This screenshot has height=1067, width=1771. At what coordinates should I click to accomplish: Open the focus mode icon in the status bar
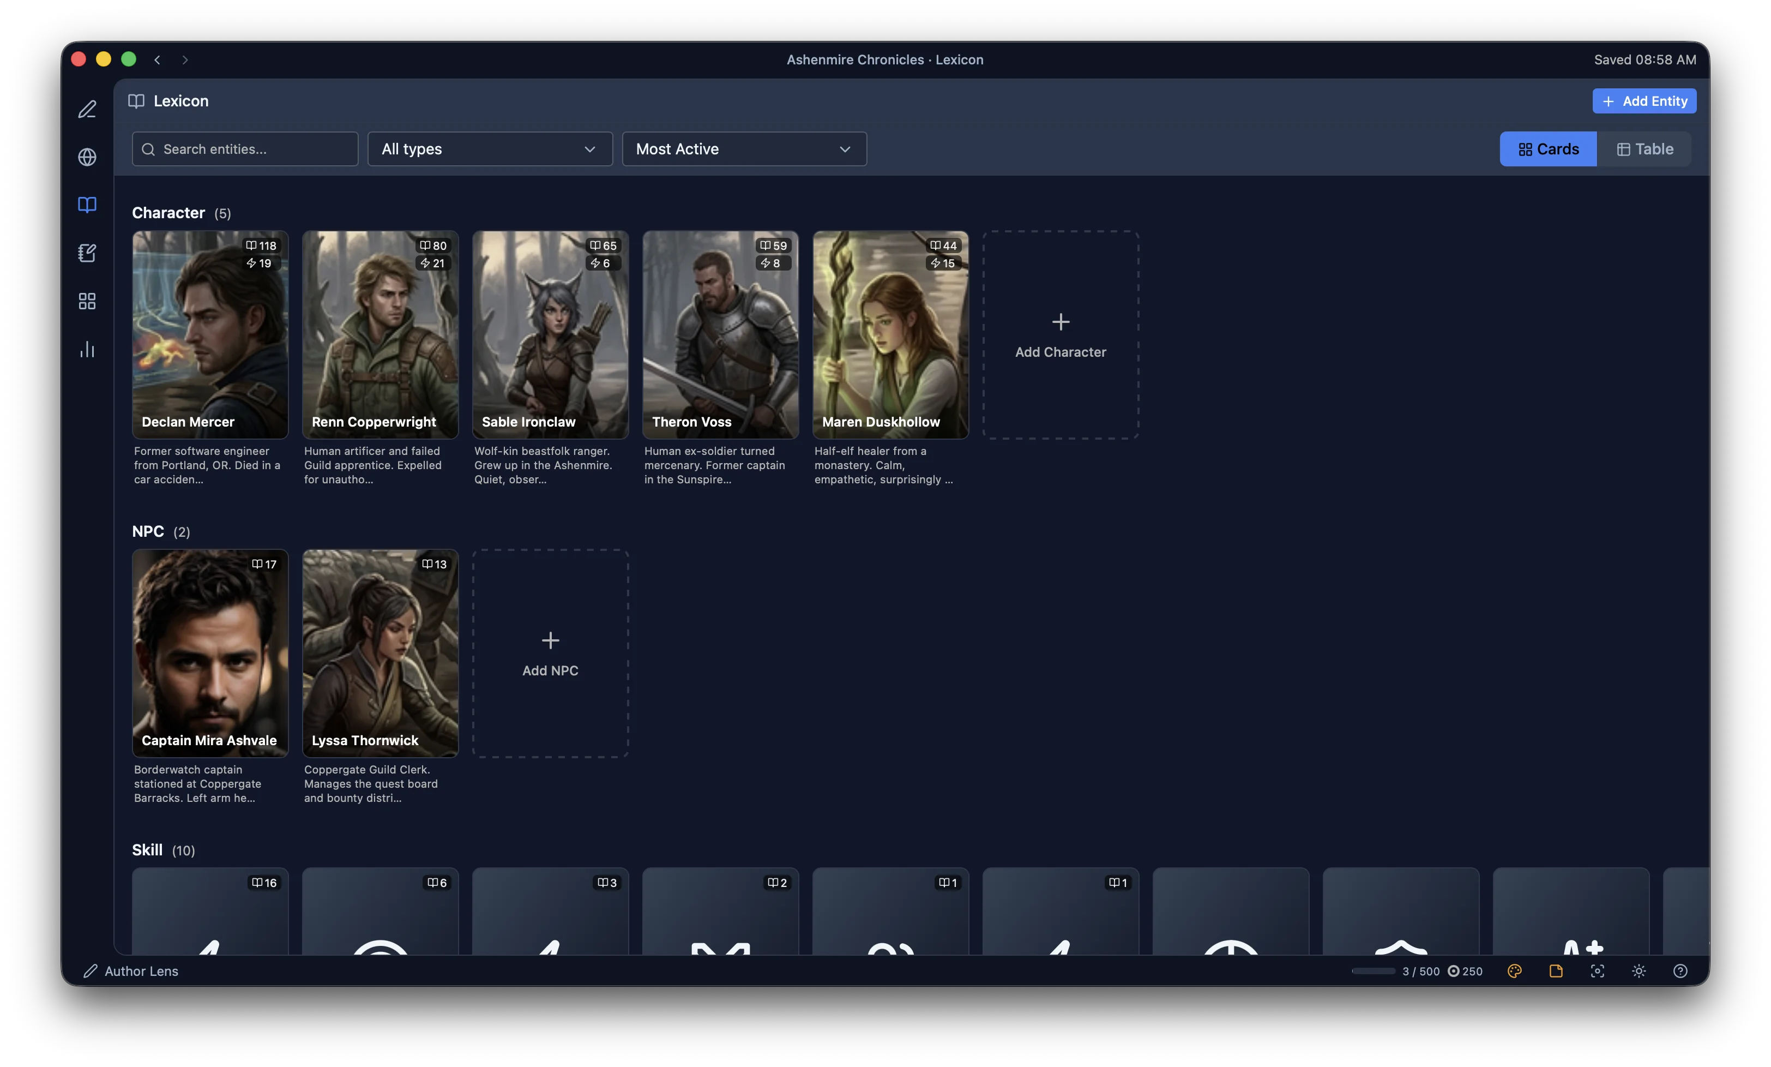coord(1597,970)
